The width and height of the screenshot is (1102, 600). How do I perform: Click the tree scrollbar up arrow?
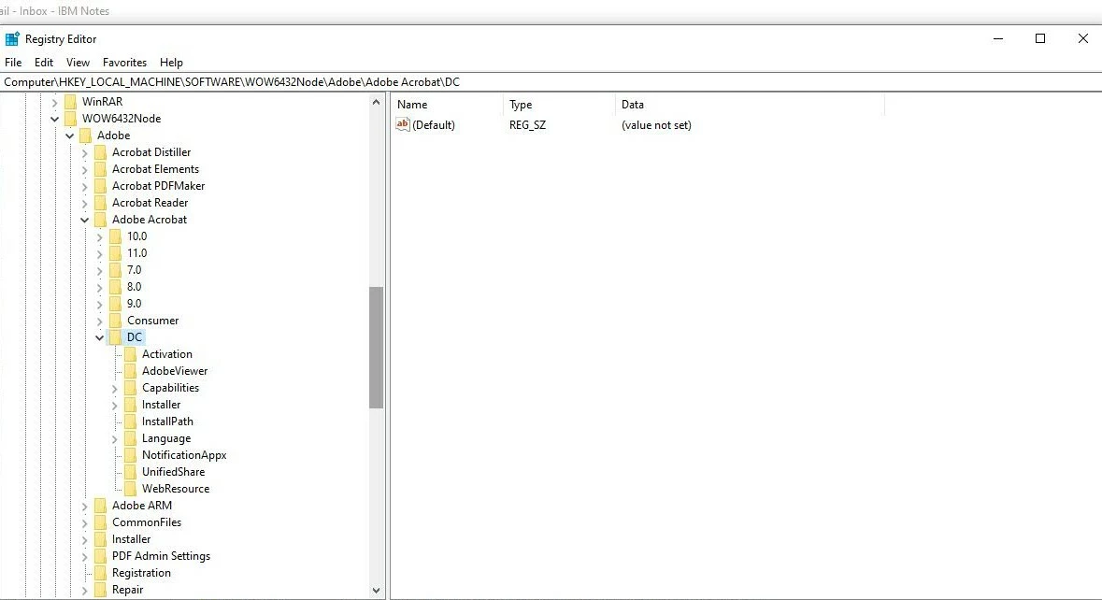coord(376,102)
